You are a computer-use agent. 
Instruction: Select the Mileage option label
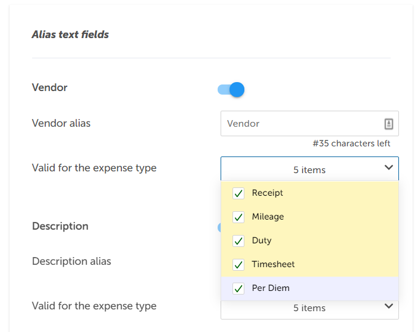coord(268,217)
